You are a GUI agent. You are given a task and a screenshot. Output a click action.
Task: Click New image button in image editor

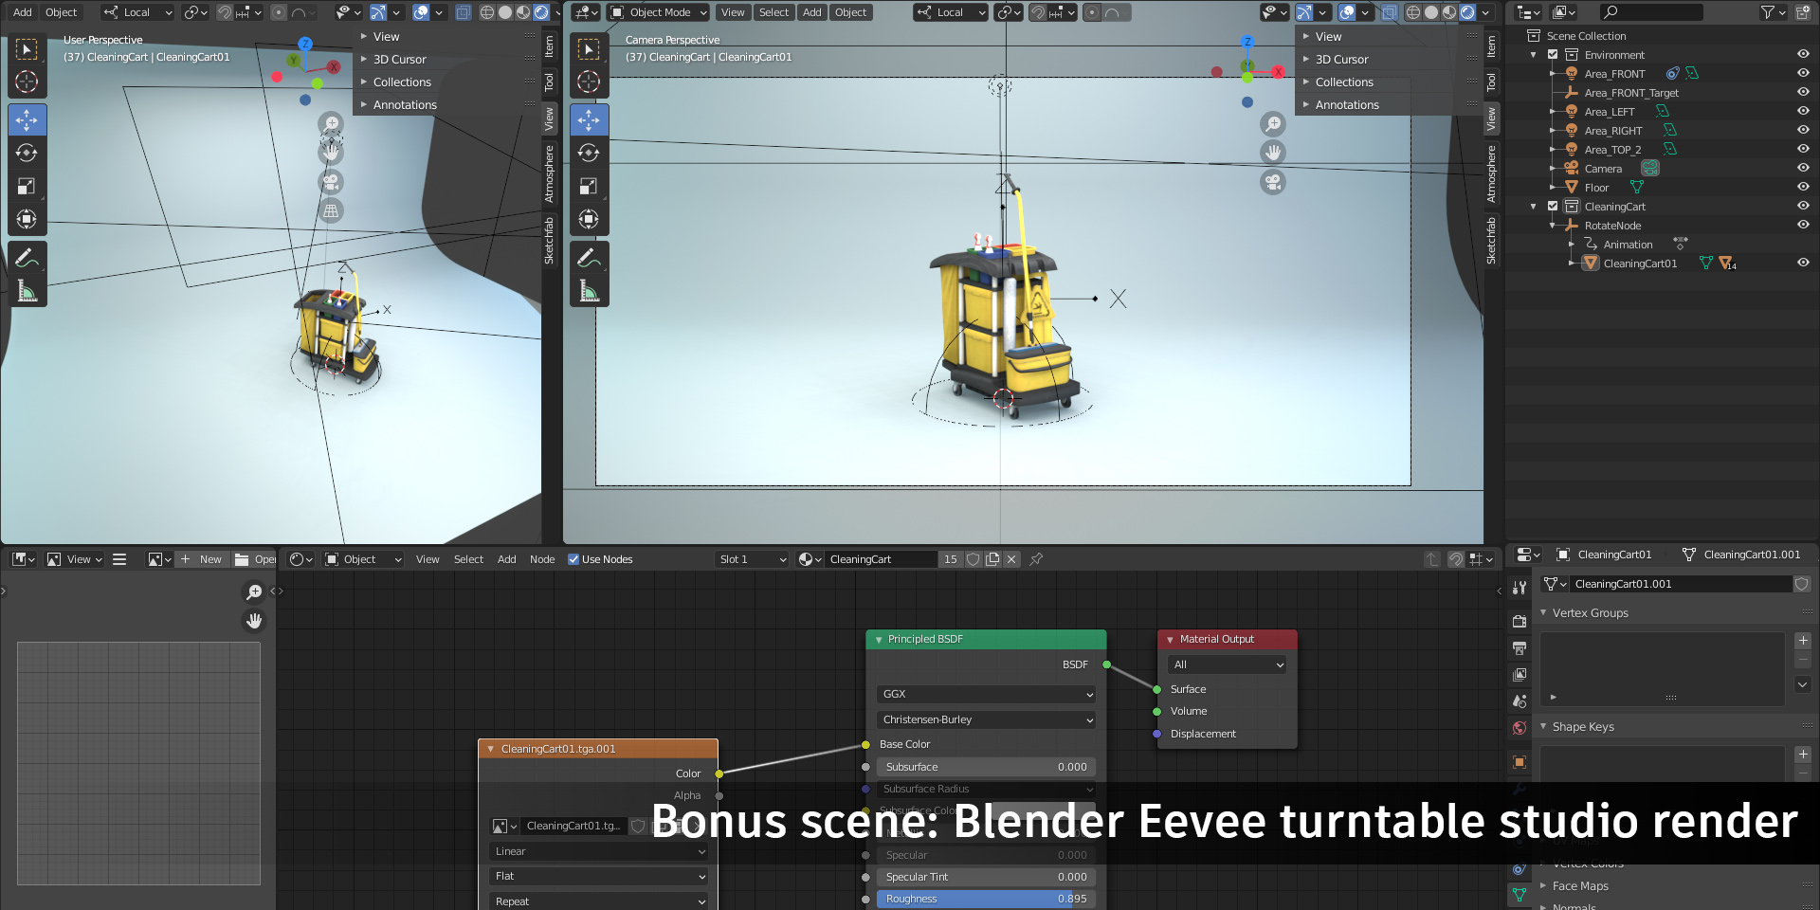click(x=201, y=559)
